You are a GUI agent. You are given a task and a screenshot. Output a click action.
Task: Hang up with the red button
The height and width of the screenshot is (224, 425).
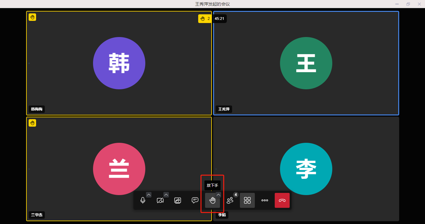click(282, 201)
